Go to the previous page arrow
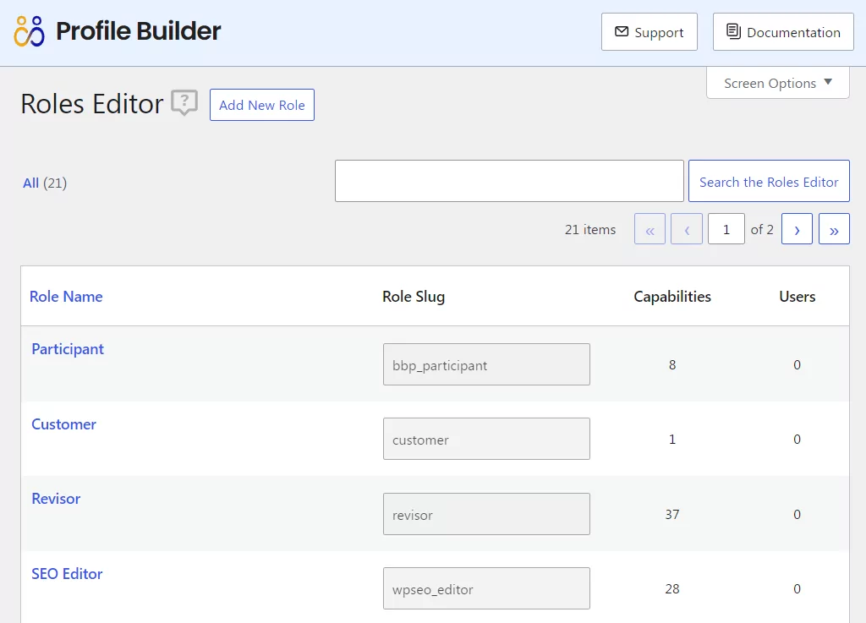866x623 pixels. coord(687,229)
